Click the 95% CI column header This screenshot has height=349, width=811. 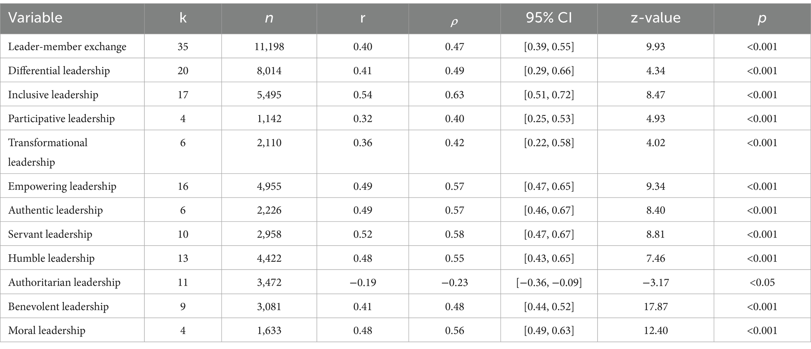549,18
